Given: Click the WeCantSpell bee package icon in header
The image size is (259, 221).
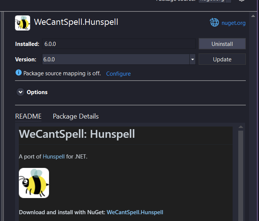Looking at the screenshot, I should point(23,23).
